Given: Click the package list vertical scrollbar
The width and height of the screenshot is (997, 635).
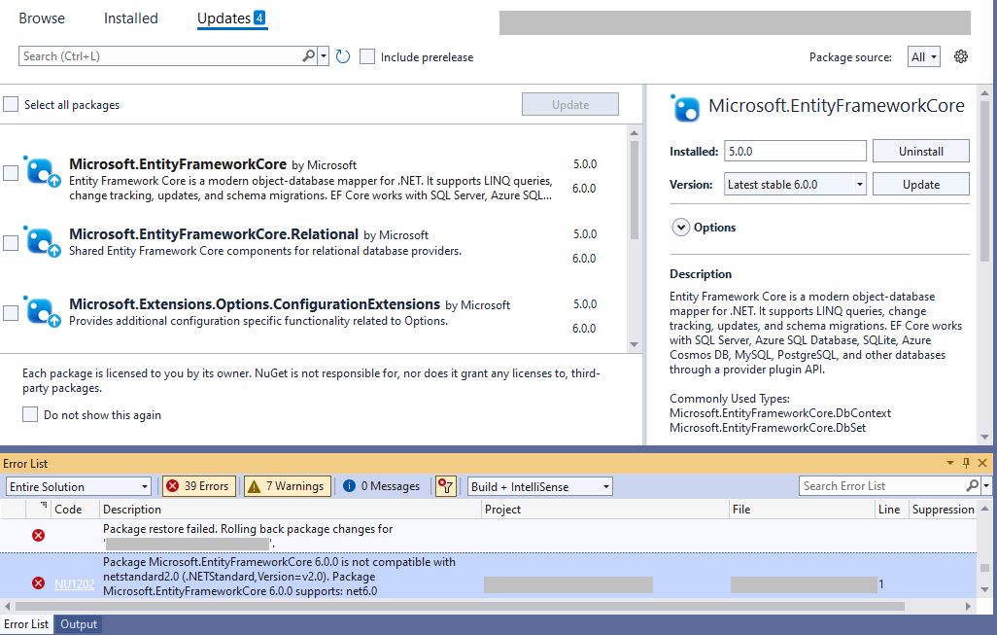Looking at the screenshot, I should [x=634, y=191].
